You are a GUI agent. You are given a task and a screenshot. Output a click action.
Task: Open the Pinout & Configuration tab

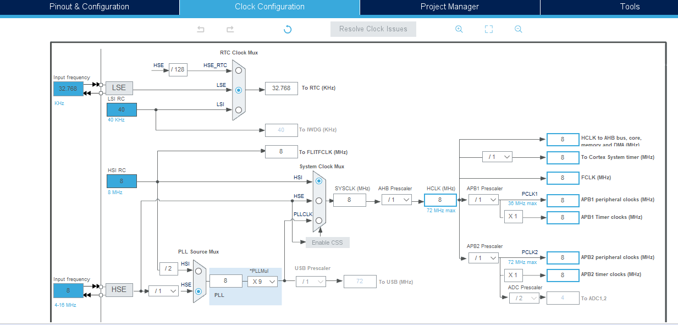[90, 7]
